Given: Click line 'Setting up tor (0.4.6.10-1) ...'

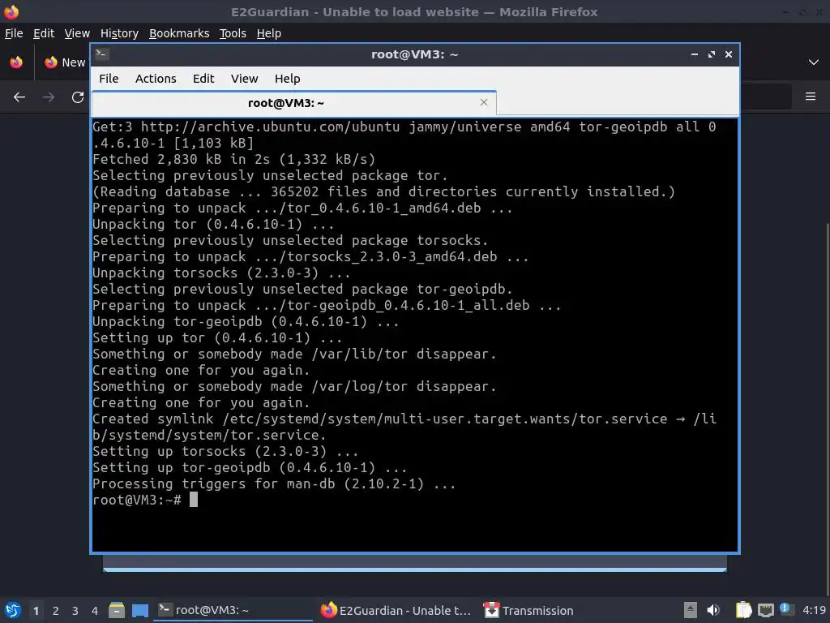Looking at the screenshot, I should [x=217, y=337].
